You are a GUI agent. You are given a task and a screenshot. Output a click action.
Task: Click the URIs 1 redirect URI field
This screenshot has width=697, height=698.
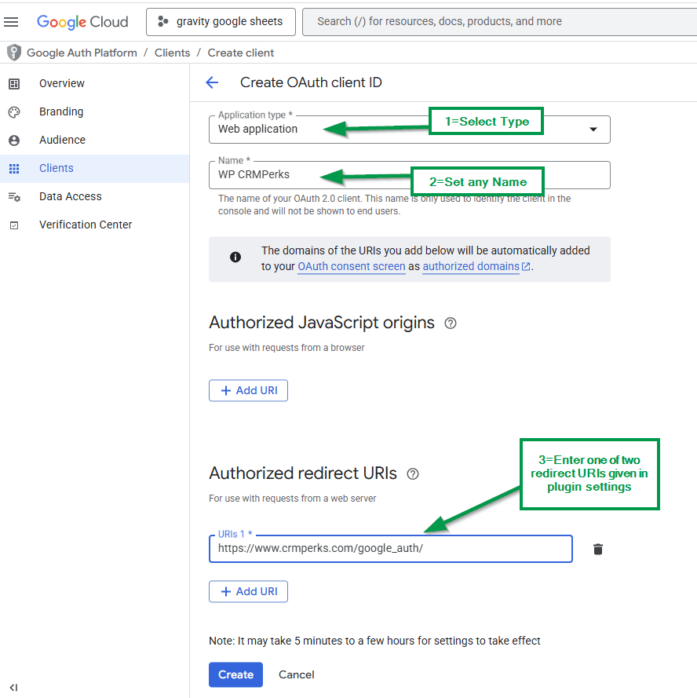(391, 549)
